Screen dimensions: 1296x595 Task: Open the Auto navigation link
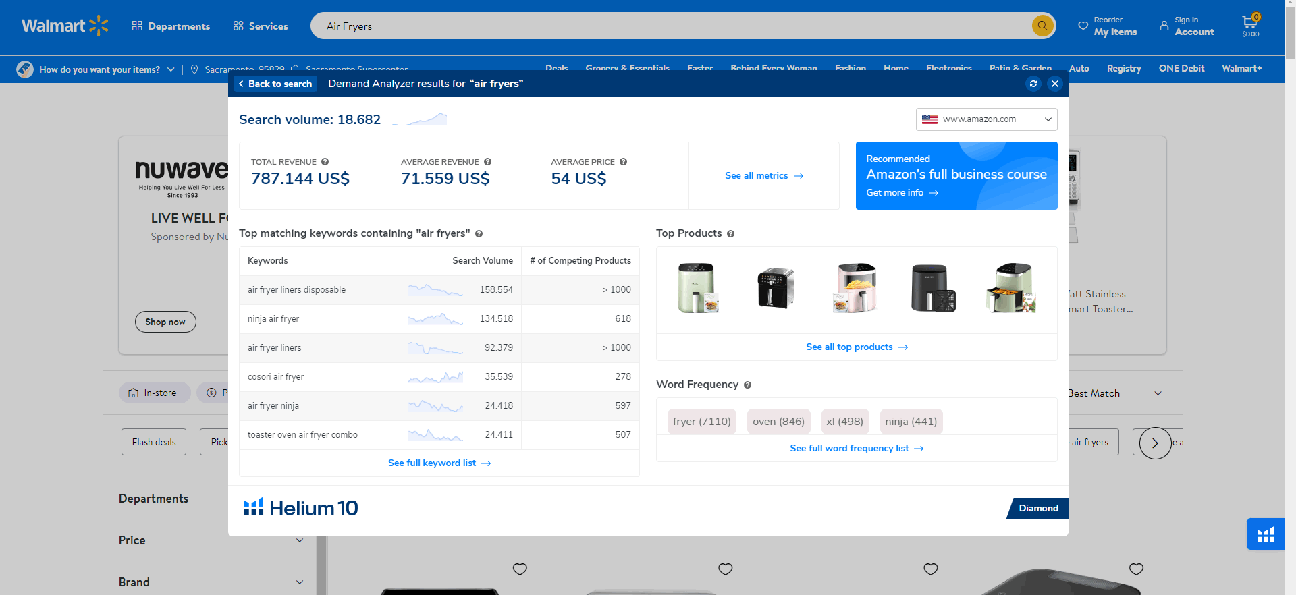point(1079,68)
